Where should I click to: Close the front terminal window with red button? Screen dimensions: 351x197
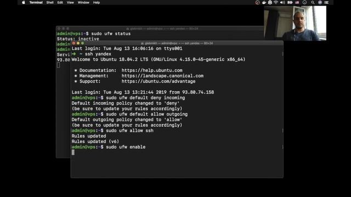coord(73,43)
